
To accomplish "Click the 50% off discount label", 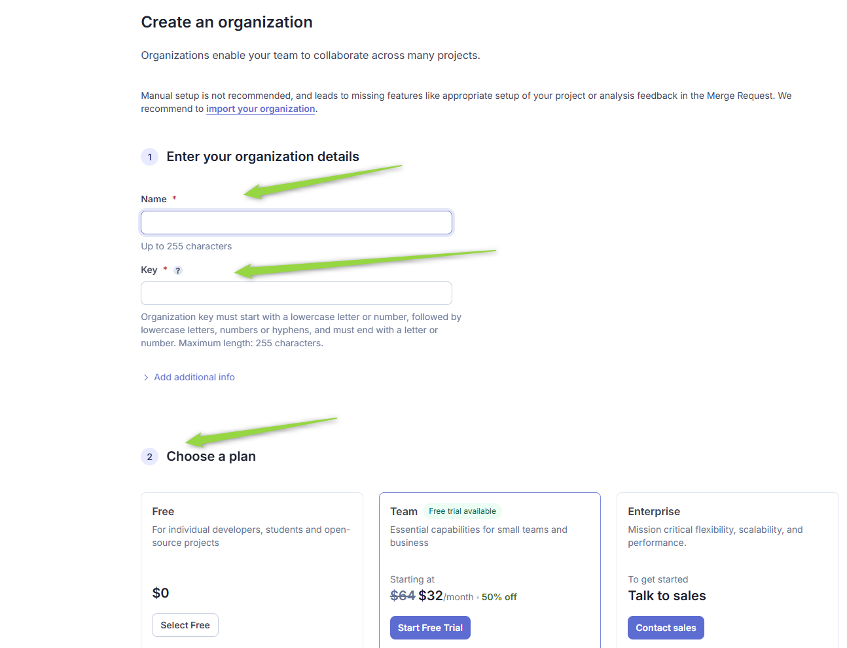I will click(x=499, y=597).
